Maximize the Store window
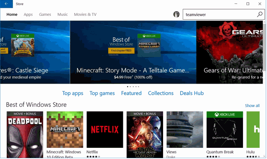Image resolution: width=267 pixels, height=159 pixels. coord(248,4)
